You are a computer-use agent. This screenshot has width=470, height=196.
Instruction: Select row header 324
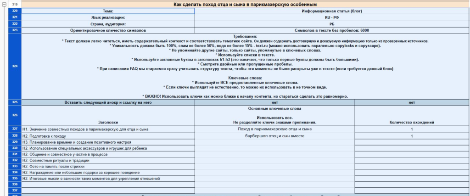click(x=15, y=66)
